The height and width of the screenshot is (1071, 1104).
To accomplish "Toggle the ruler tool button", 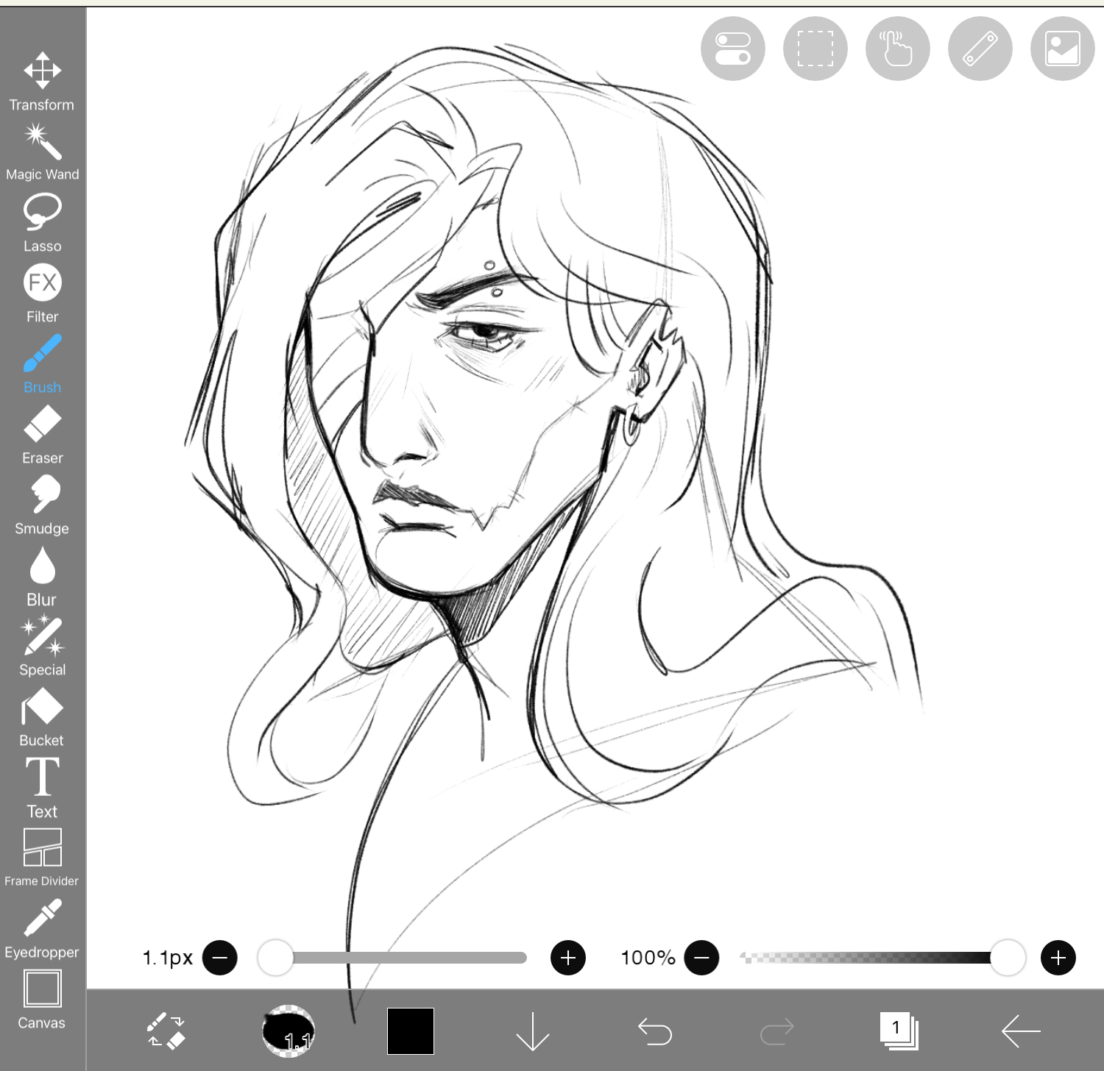I will [x=980, y=49].
